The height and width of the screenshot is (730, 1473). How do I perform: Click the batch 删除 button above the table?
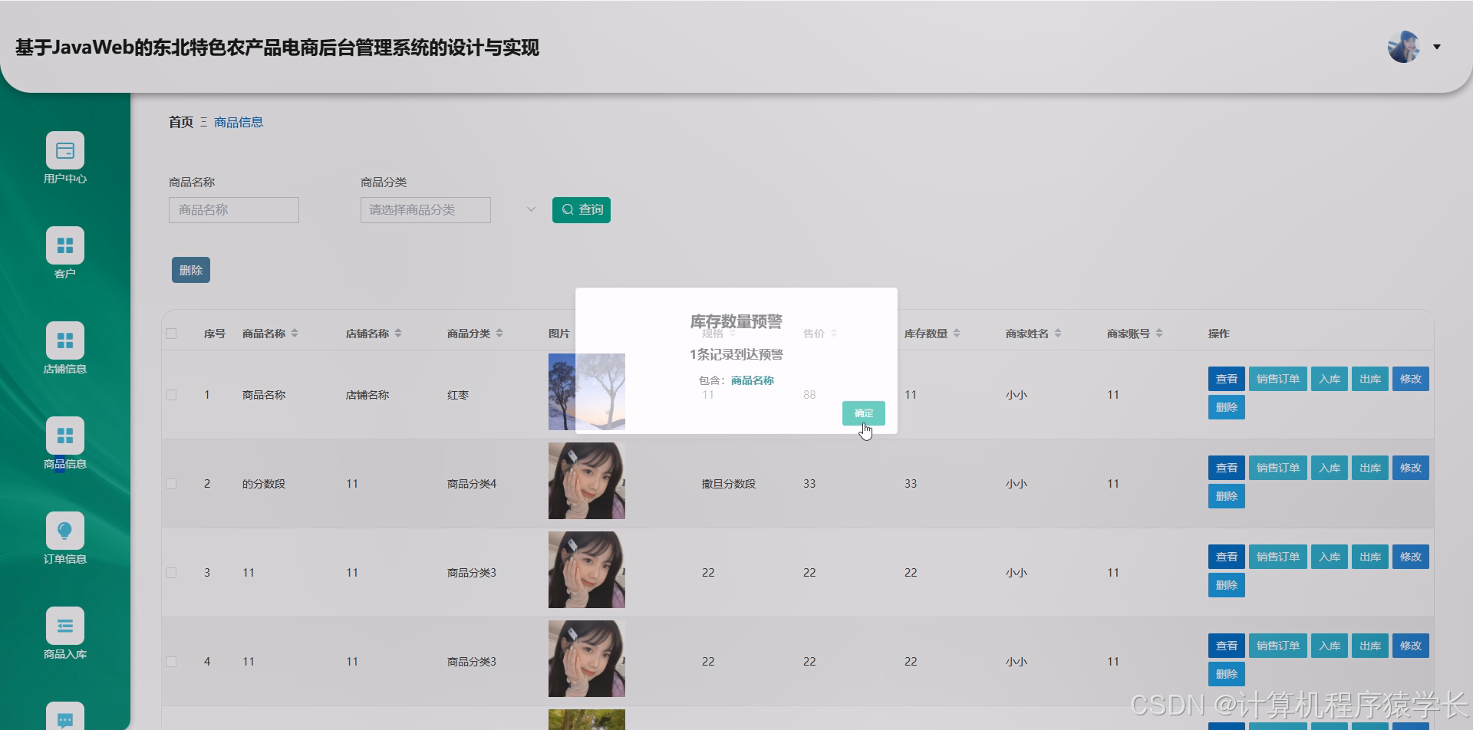pyautogui.click(x=191, y=270)
